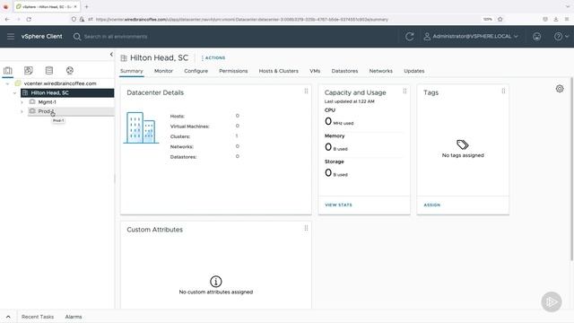Open the Monitor tab

(163, 71)
